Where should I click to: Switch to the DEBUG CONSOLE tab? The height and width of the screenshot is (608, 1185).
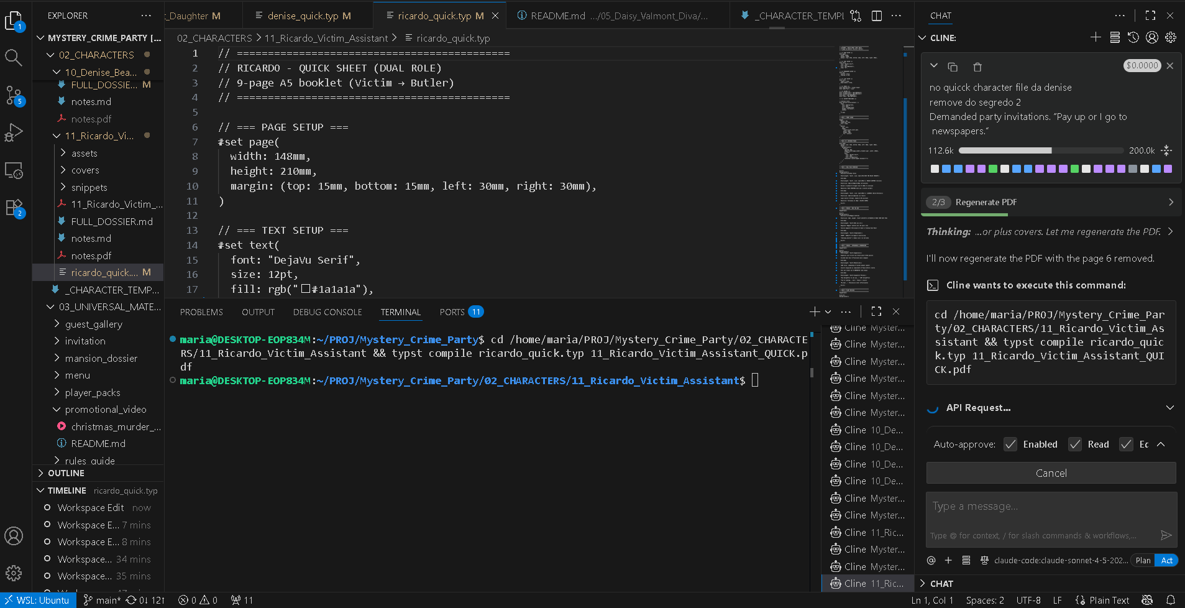[x=327, y=312]
